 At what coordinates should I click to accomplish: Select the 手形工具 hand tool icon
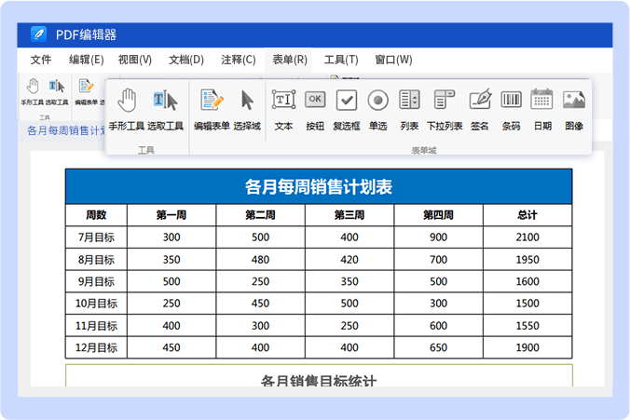[x=127, y=101]
